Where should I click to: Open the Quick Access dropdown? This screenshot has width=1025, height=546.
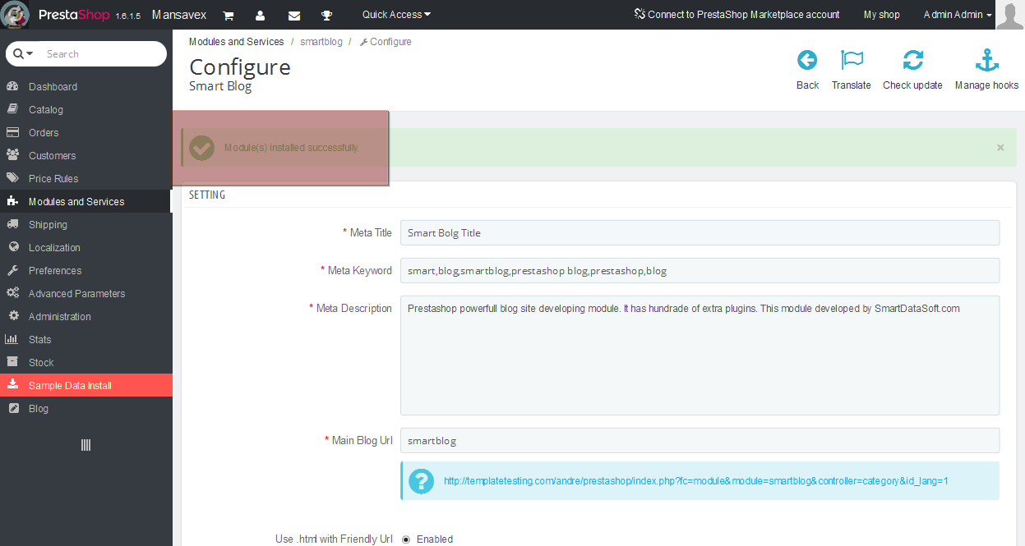coord(396,15)
